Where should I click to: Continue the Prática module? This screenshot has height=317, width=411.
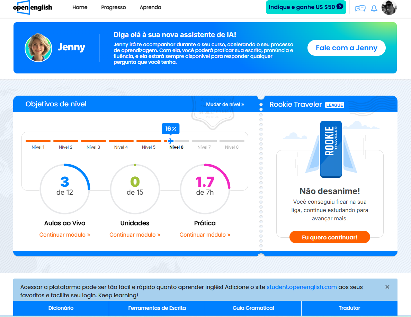point(205,235)
